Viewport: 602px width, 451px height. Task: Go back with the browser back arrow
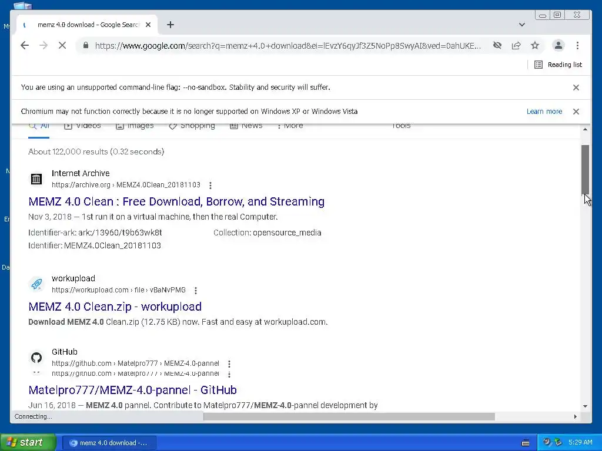pos(25,46)
